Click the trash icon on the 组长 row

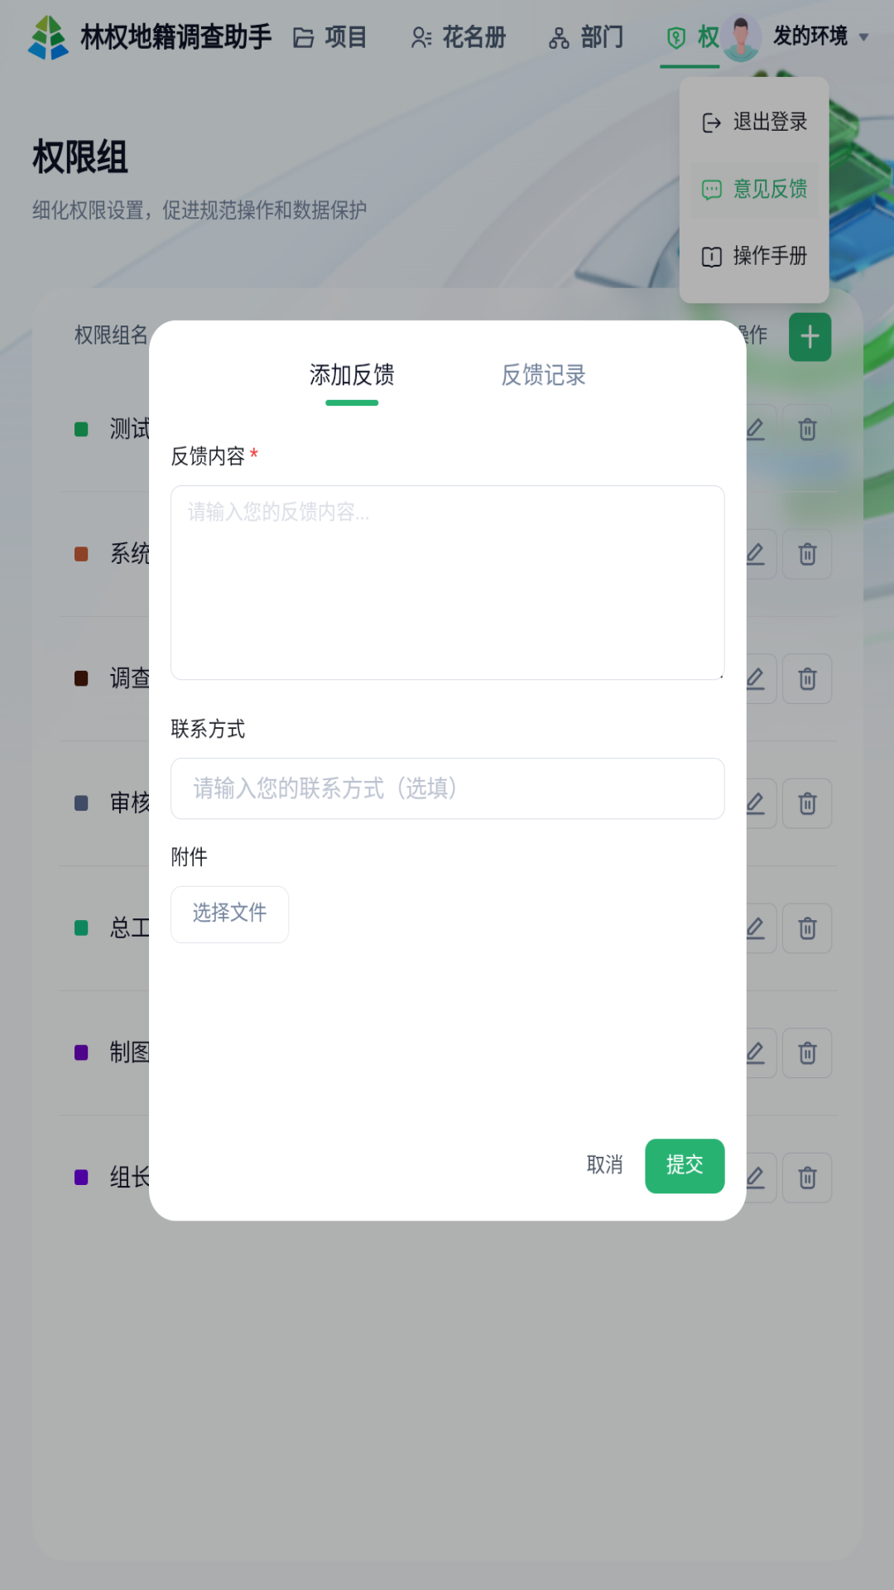coord(807,1178)
